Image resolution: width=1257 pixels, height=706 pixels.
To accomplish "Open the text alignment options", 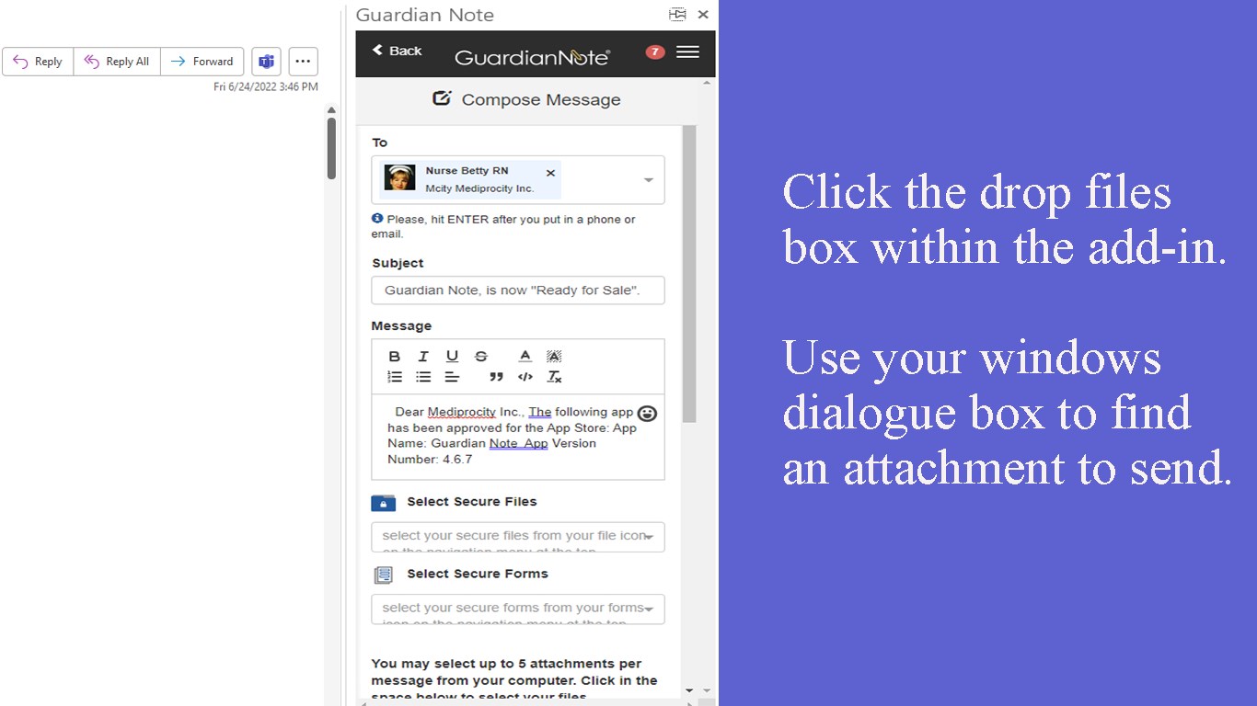I will point(452,377).
